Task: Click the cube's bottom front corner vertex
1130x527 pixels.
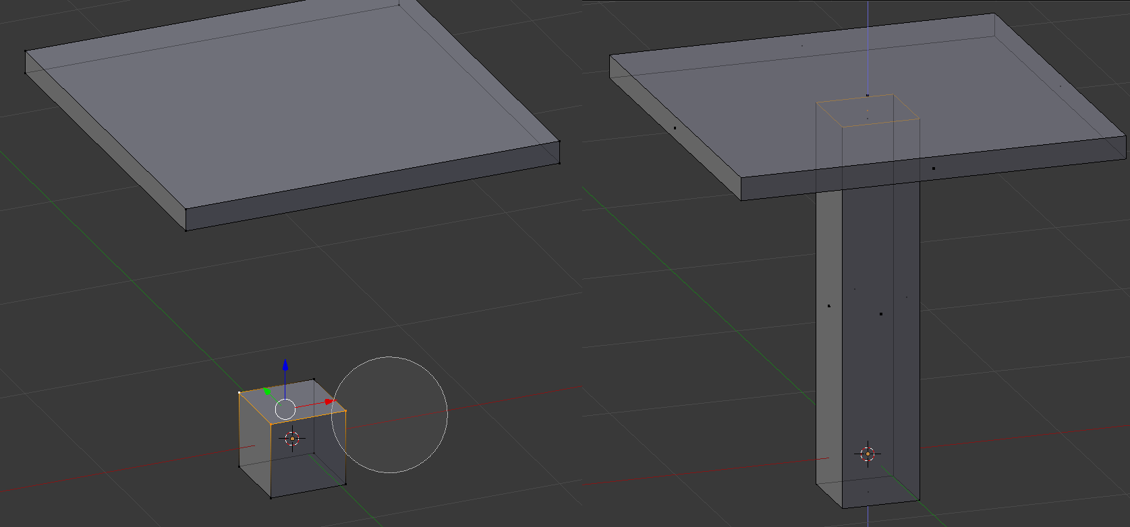Action: point(271,498)
